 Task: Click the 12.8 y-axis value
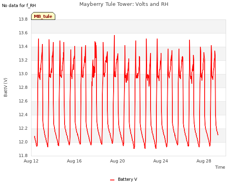pyautogui.click(x=23, y=87)
